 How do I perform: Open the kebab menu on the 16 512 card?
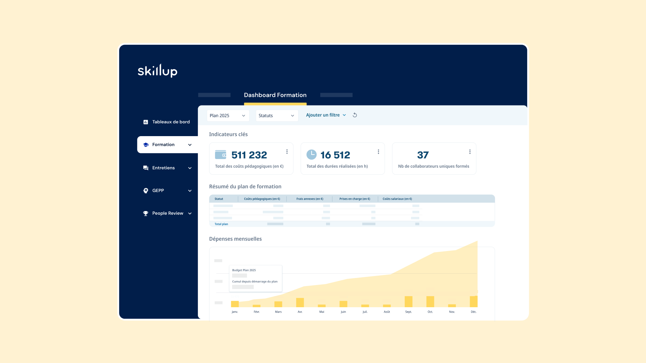379,152
